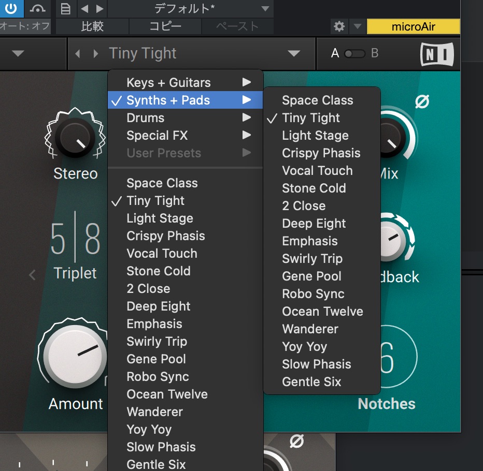483x471 pixels.
Task: Toggle the オート:オフ automation mode button
Action: [25, 26]
